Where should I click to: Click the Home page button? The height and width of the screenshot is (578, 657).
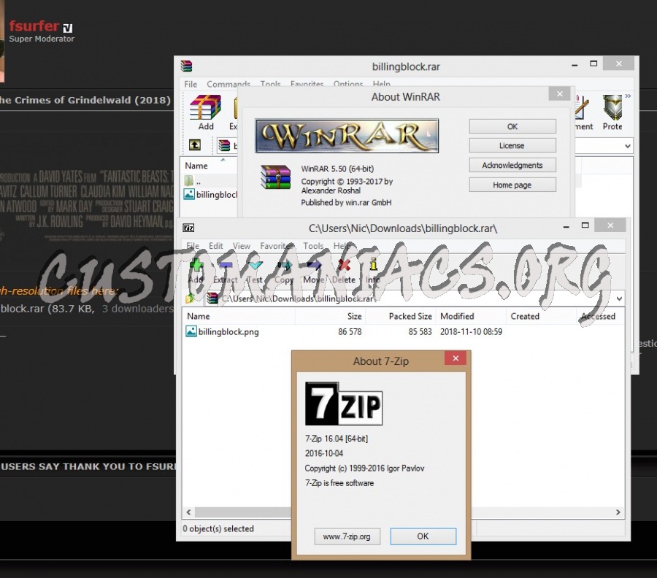[x=512, y=185]
